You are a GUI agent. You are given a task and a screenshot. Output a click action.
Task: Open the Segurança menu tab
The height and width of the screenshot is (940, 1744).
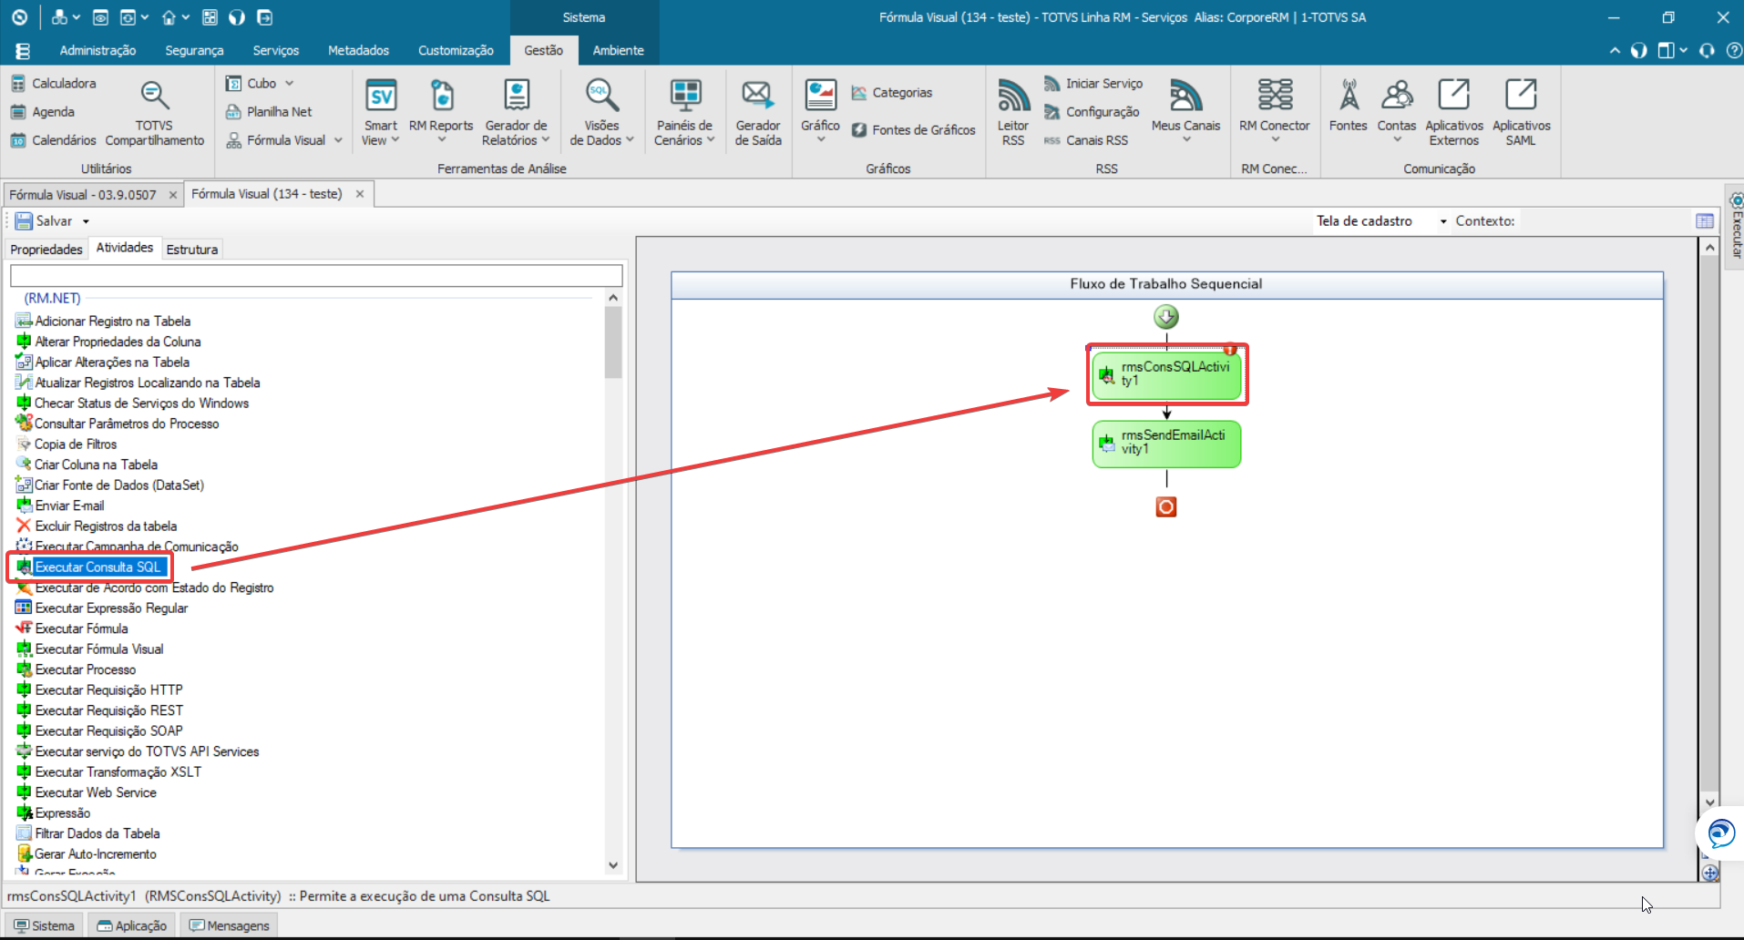194,51
